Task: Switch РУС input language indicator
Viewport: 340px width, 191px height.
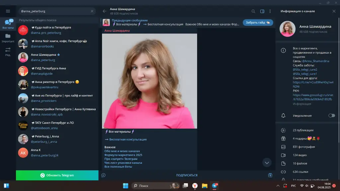Action: coord(294,186)
